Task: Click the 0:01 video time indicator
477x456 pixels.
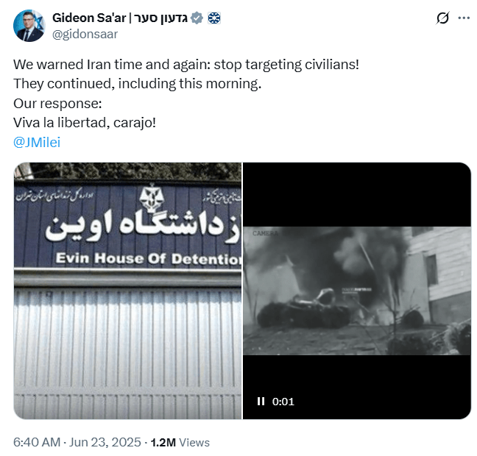Action: (x=283, y=402)
